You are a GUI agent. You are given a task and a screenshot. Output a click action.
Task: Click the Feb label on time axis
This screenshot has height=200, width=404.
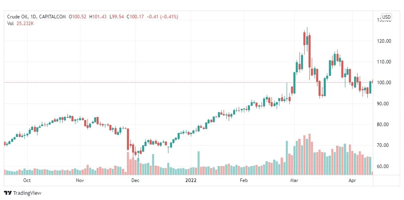click(x=244, y=180)
